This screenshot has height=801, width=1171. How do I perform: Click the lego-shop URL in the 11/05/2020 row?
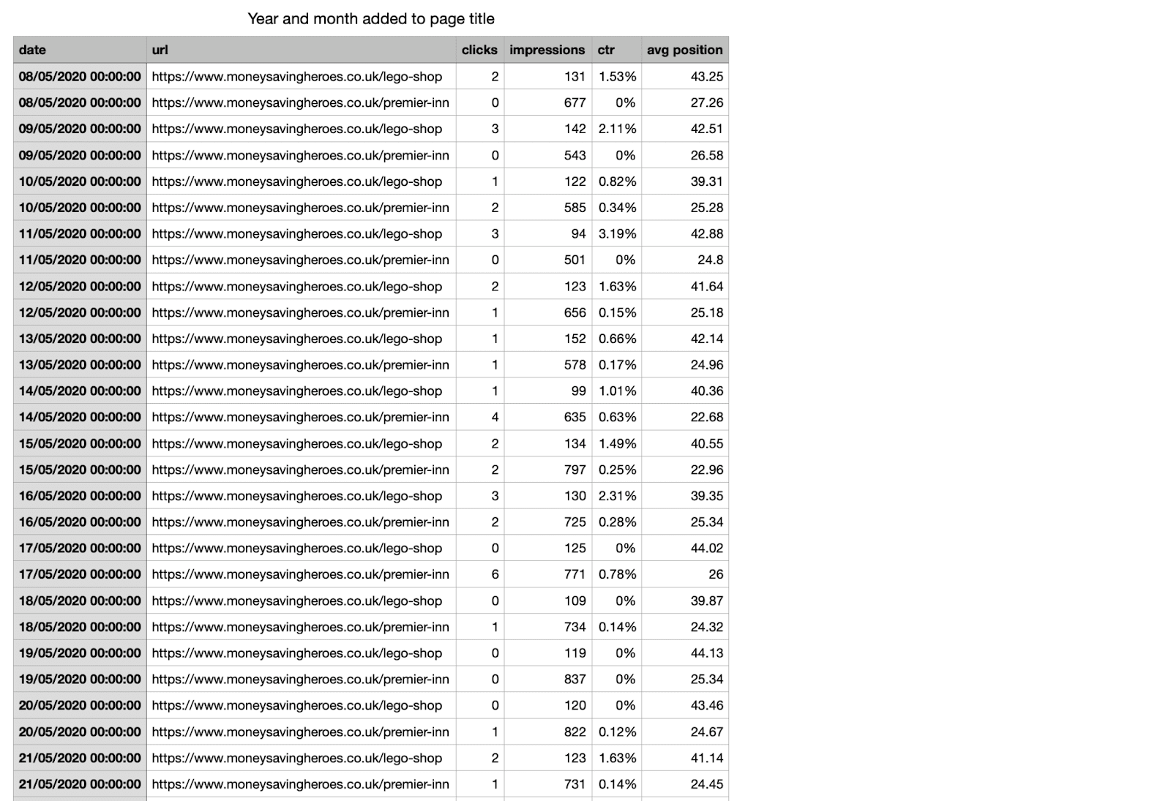pyautogui.click(x=297, y=233)
